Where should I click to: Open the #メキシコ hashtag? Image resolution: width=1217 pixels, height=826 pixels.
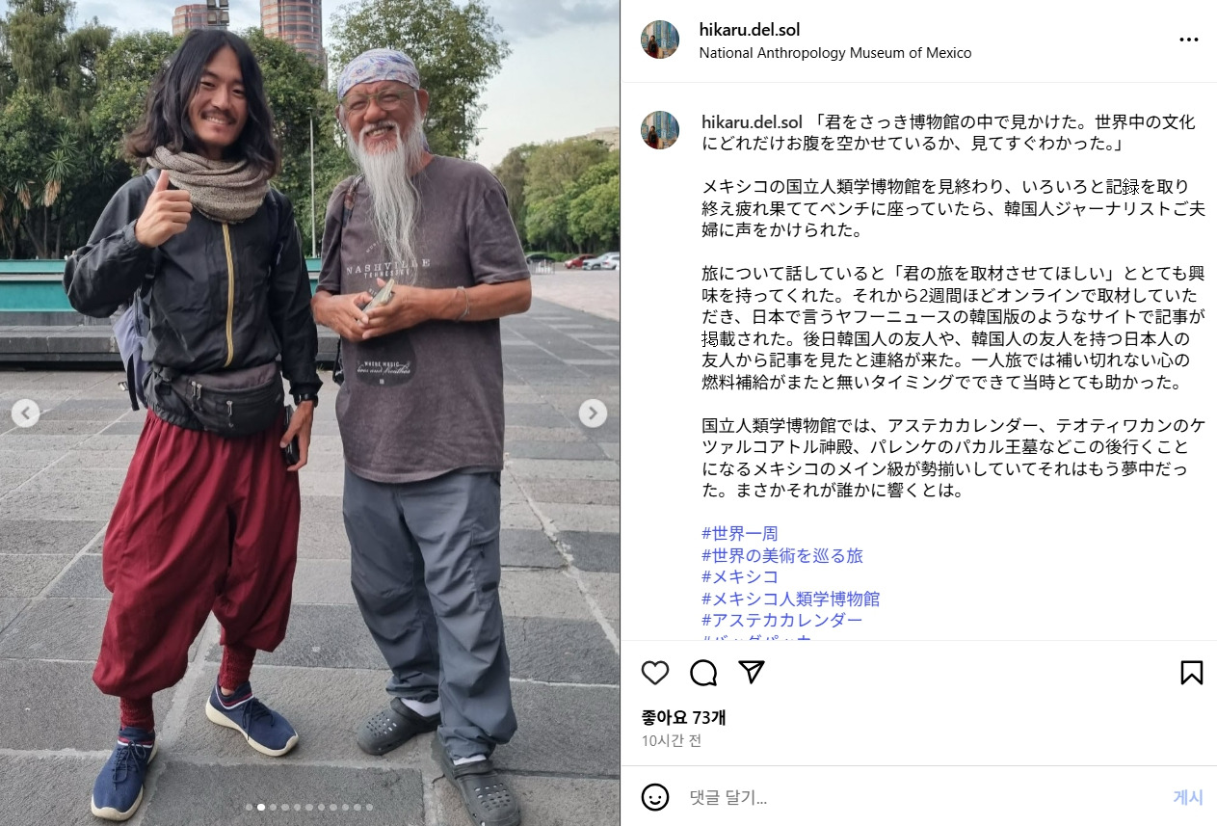pyautogui.click(x=740, y=576)
